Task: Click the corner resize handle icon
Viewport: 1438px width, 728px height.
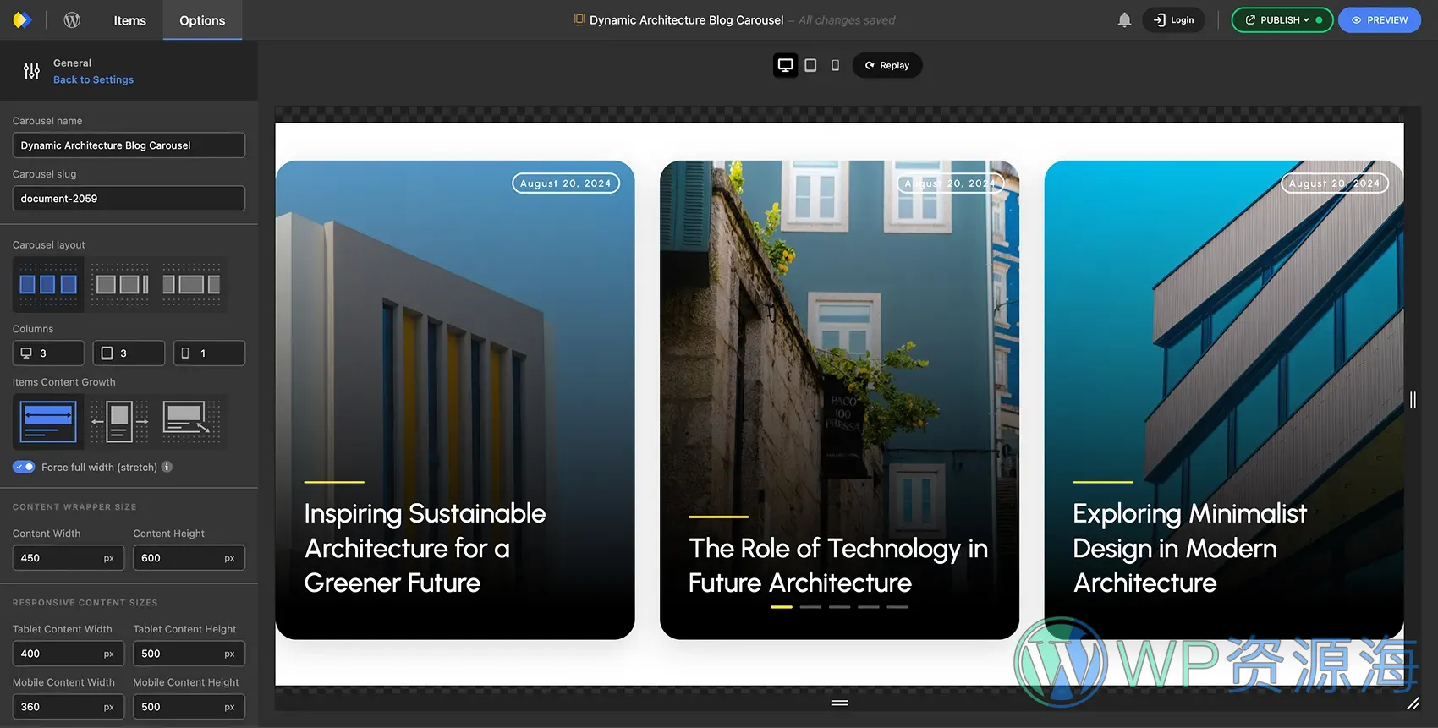Action: pos(1413,703)
